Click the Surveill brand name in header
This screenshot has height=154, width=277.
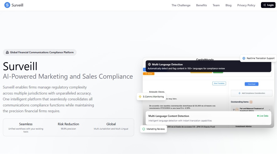pos(18,5)
